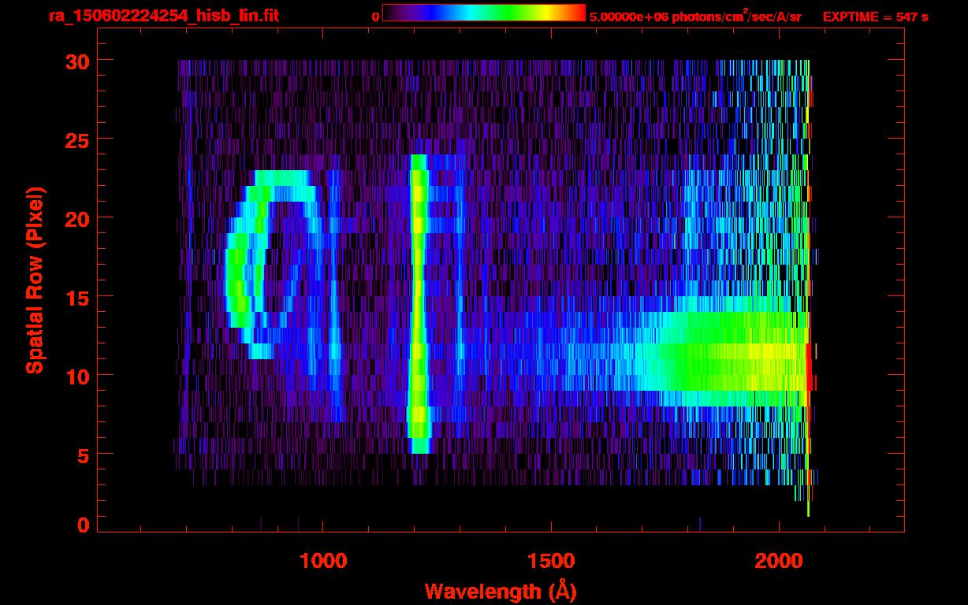Click the ra_150602224254_hisb_lin.fit filename title
The image size is (968, 605).
(163, 17)
